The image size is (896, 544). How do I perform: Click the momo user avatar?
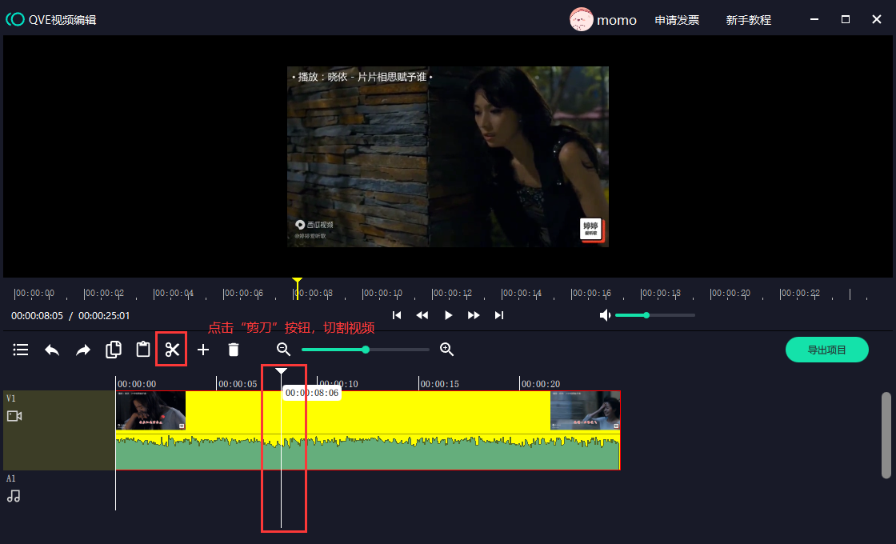pyautogui.click(x=581, y=20)
